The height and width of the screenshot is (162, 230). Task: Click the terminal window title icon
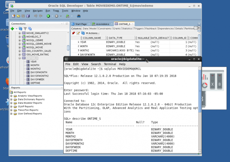[x=66, y=59]
